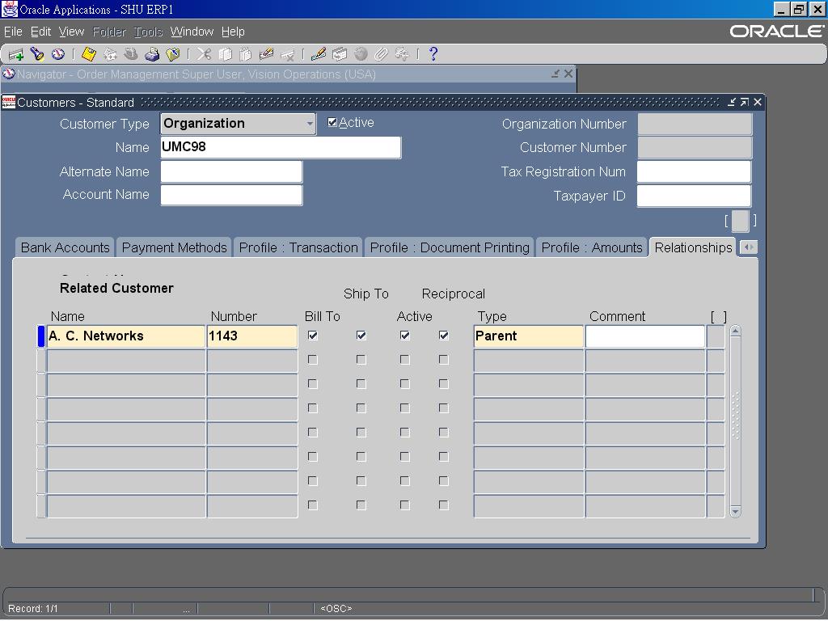Screen dimensions: 828x621
Task: Click the Paste clipboard toolbar icon
Action: (x=246, y=54)
